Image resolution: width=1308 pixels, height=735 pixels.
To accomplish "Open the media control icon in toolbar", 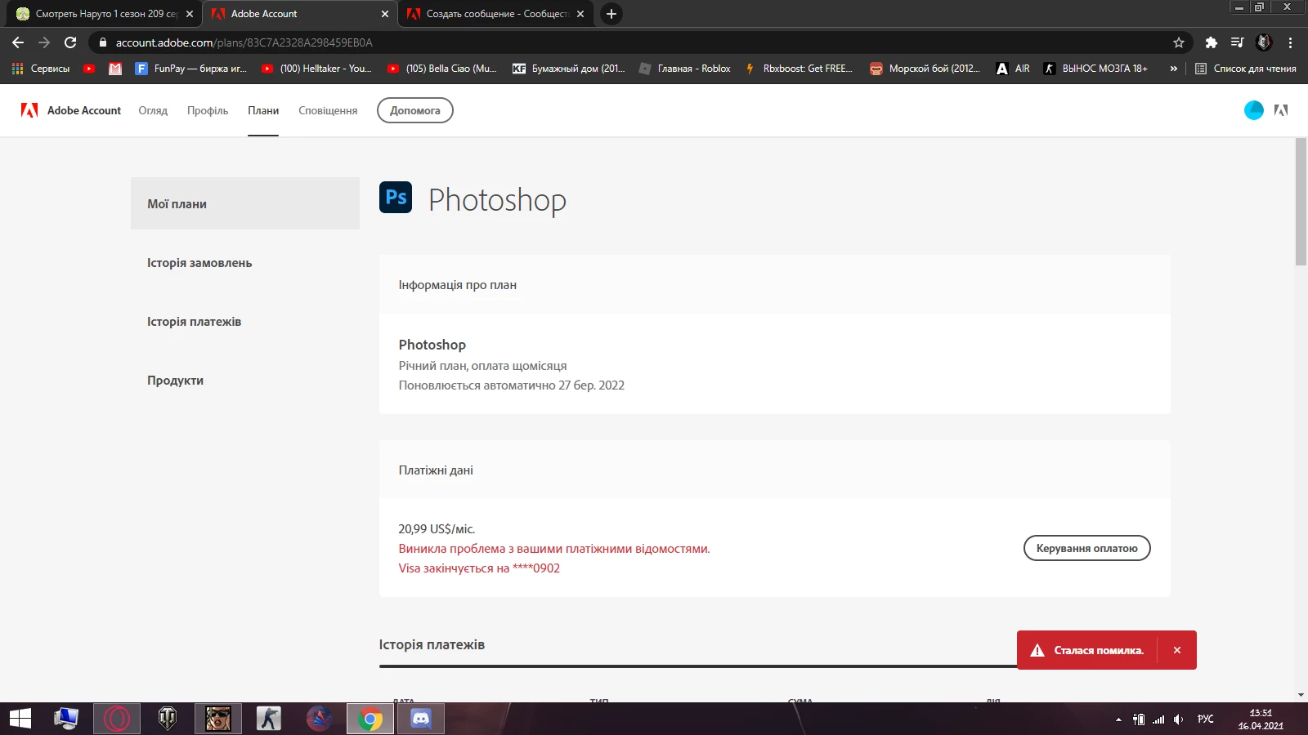I will click(1237, 42).
